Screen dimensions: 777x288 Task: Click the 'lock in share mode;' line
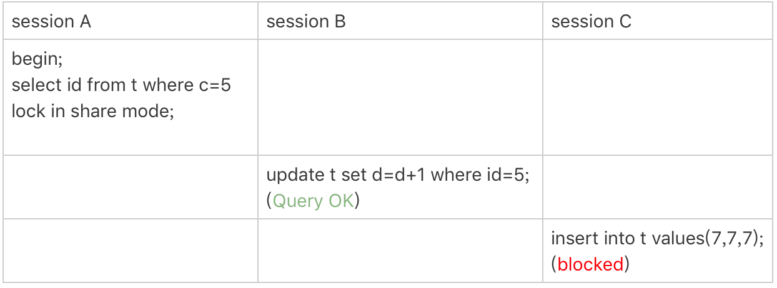coord(92,112)
